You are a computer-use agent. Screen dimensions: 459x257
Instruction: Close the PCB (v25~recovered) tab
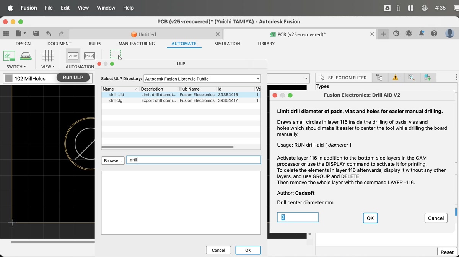point(372,34)
